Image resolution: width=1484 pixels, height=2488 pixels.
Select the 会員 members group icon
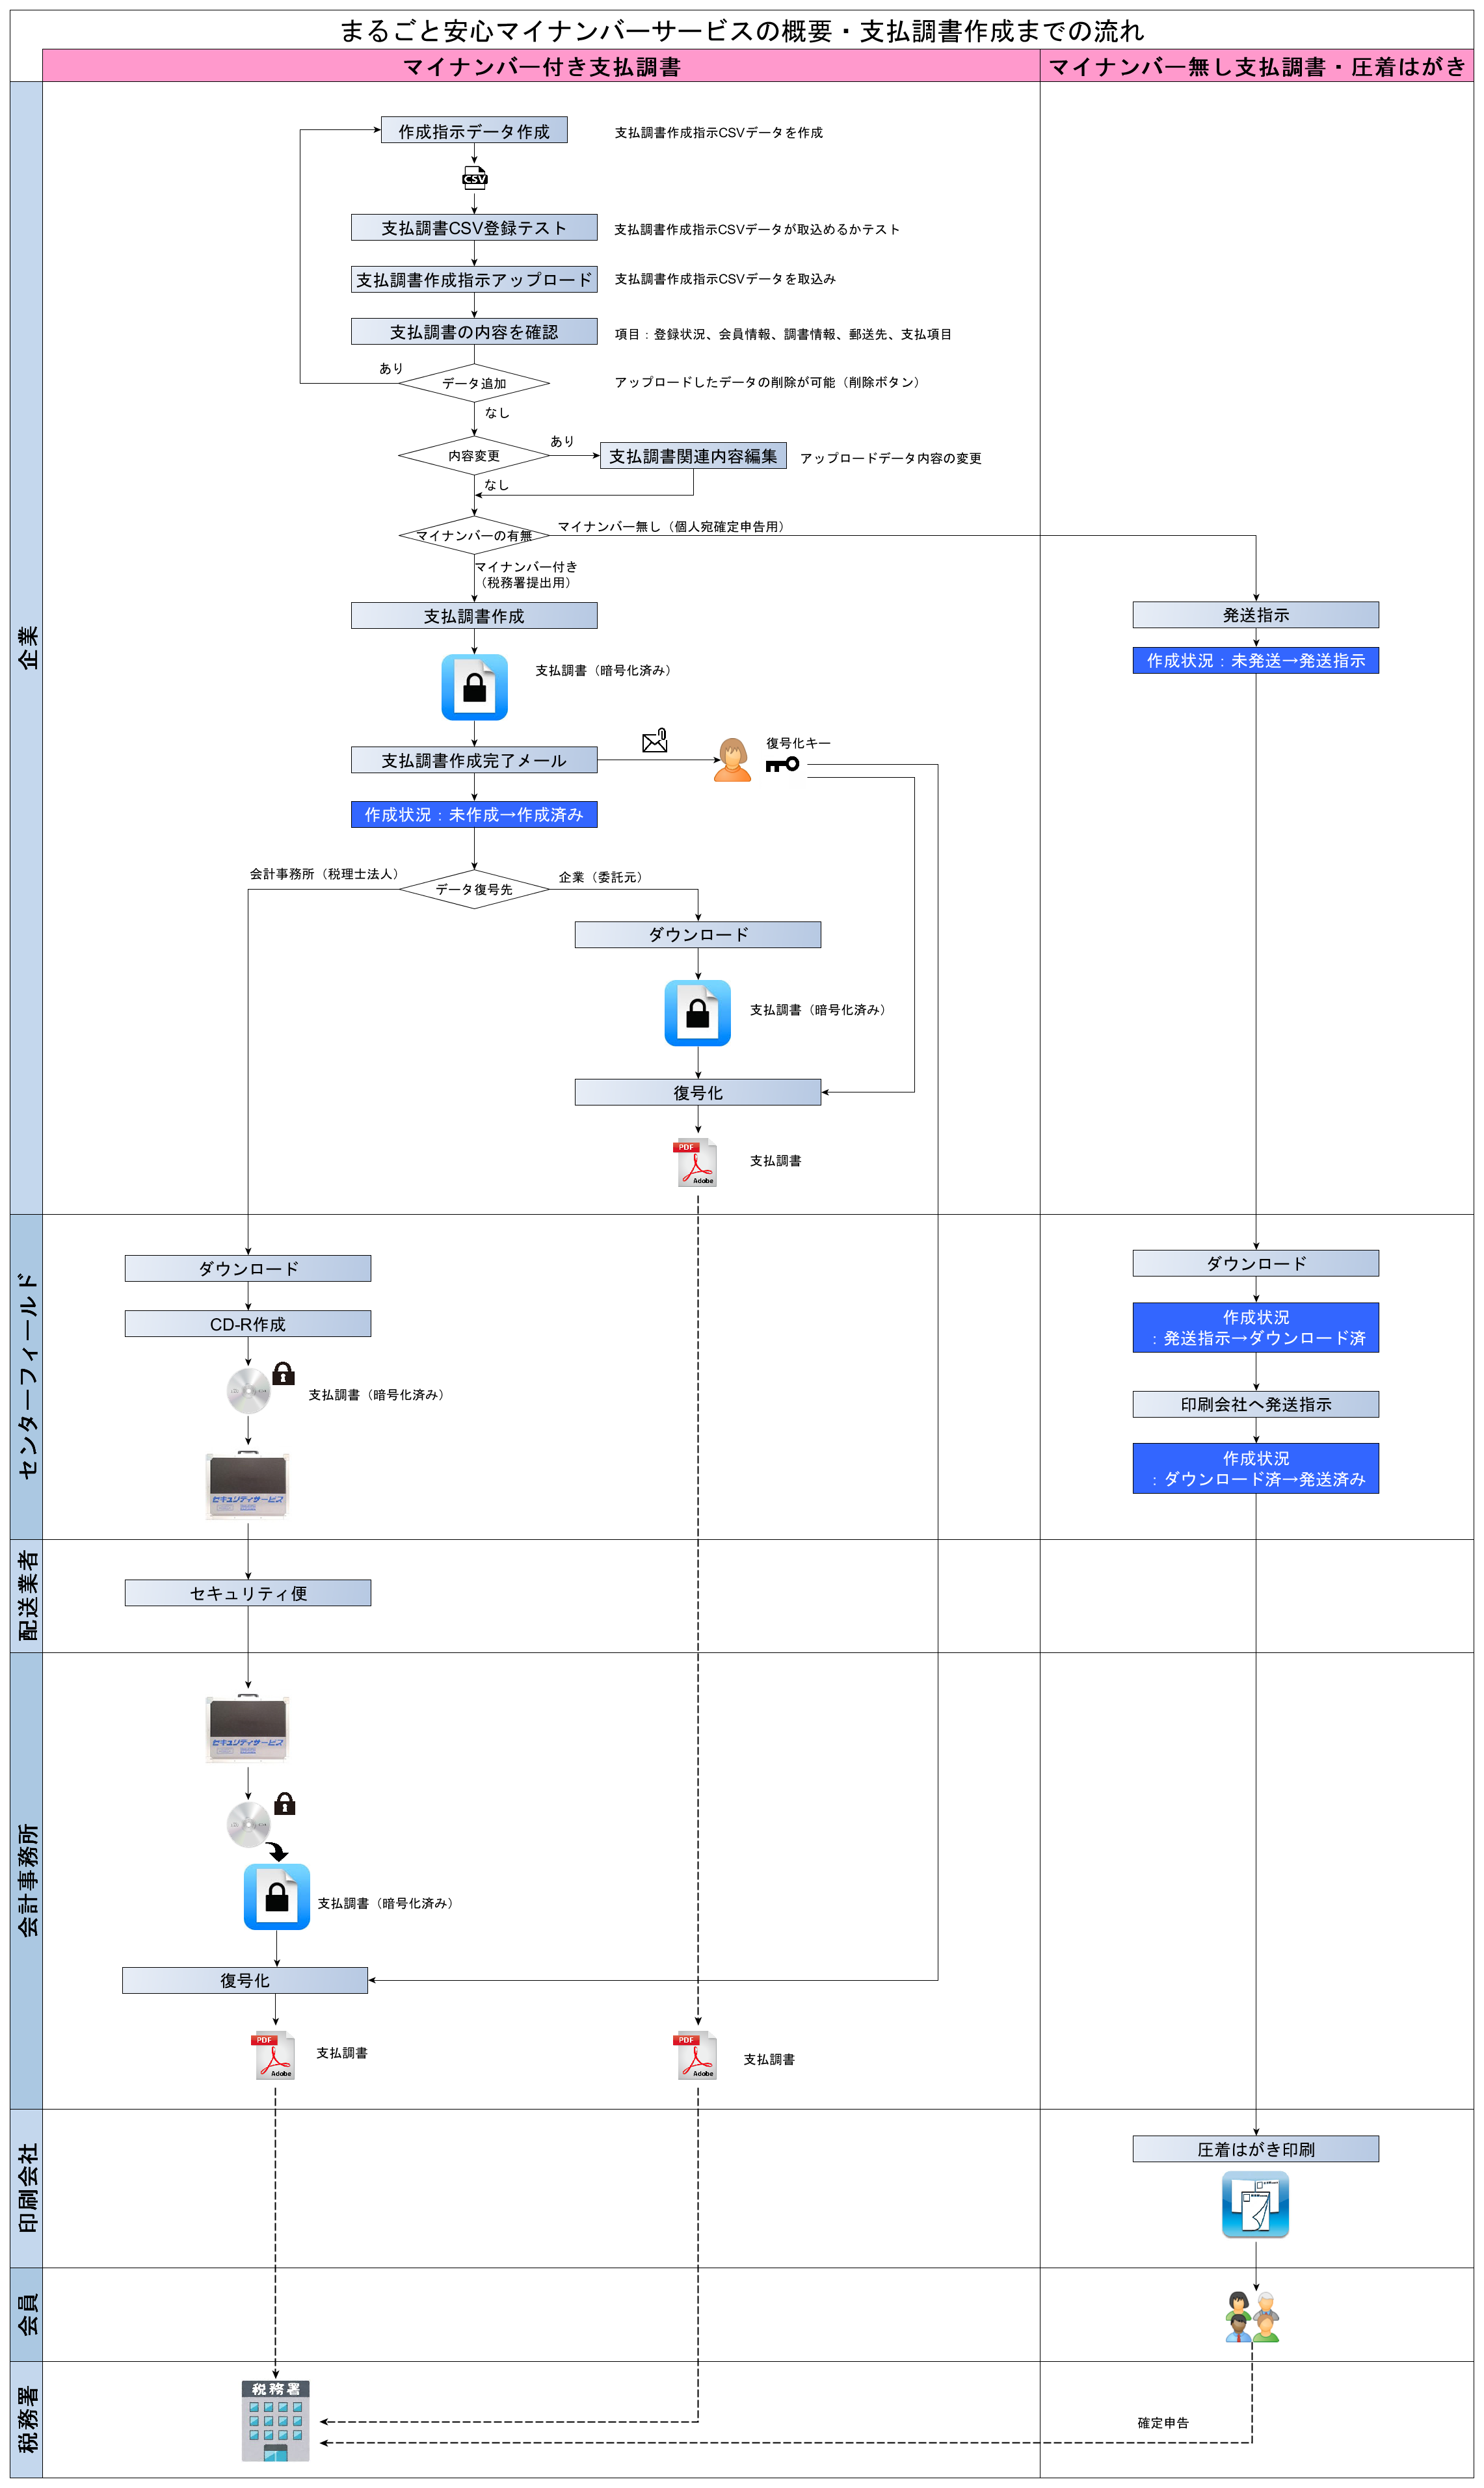pos(1253,2316)
